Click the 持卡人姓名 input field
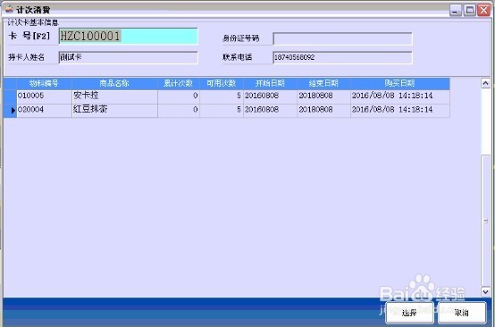Screen dimensions: 495x327 [x=128, y=57]
